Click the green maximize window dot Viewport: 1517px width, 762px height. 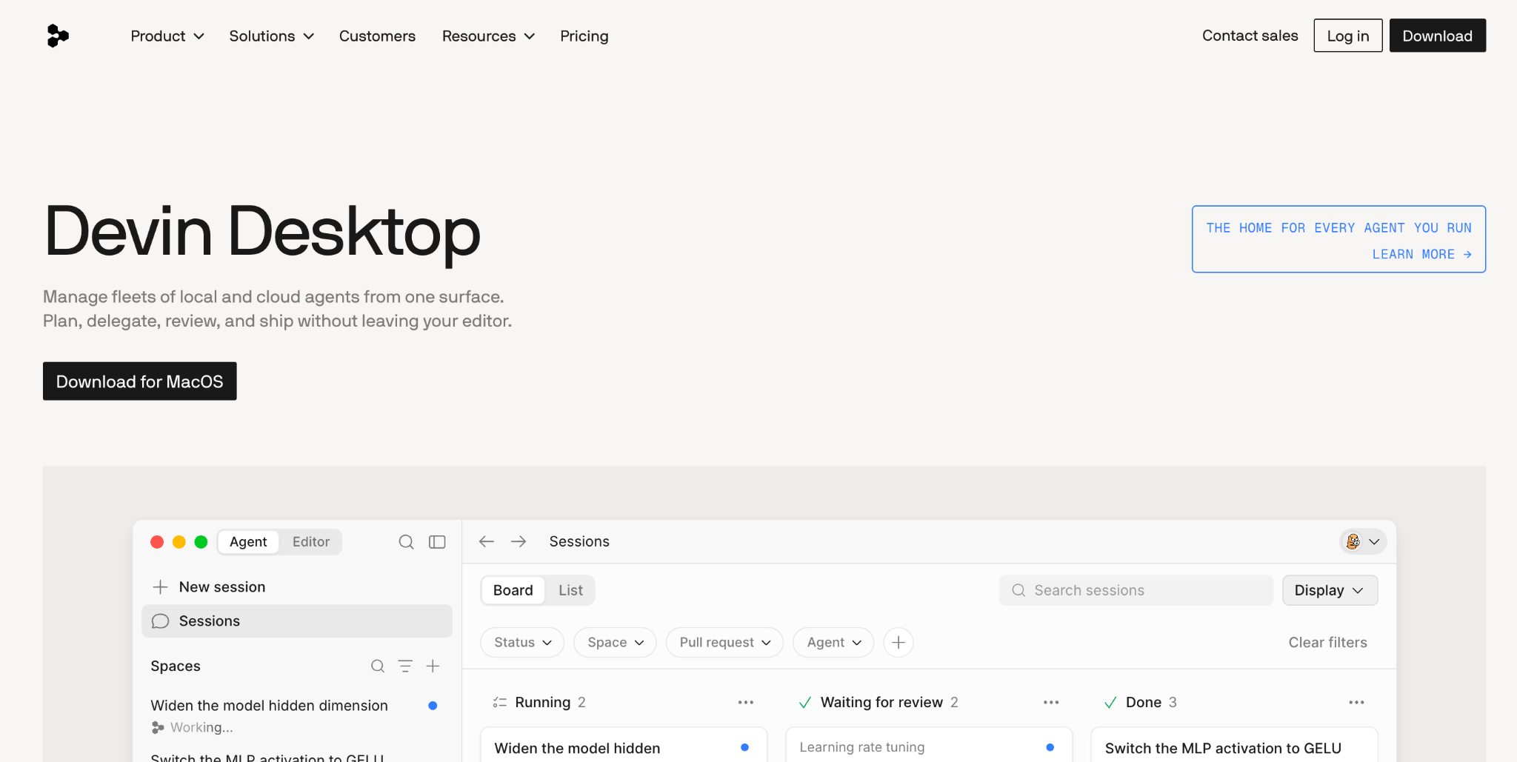tap(201, 542)
